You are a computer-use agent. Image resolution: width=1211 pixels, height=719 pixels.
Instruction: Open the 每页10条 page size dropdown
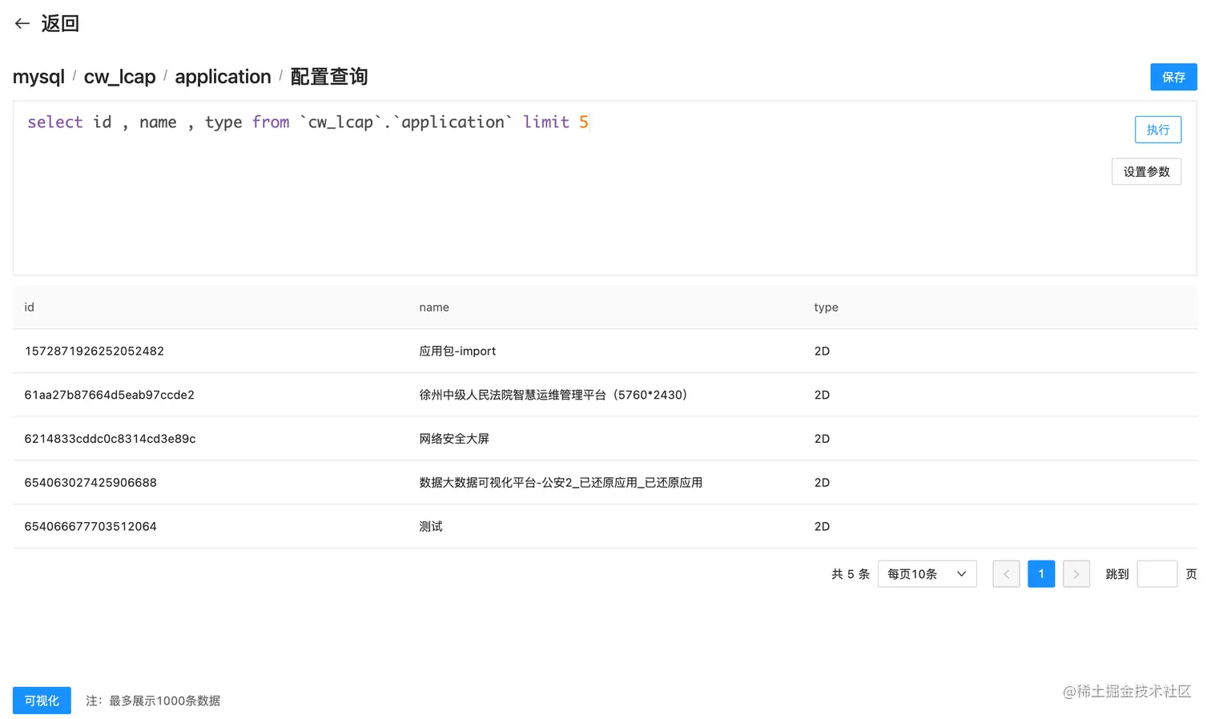point(927,574)
